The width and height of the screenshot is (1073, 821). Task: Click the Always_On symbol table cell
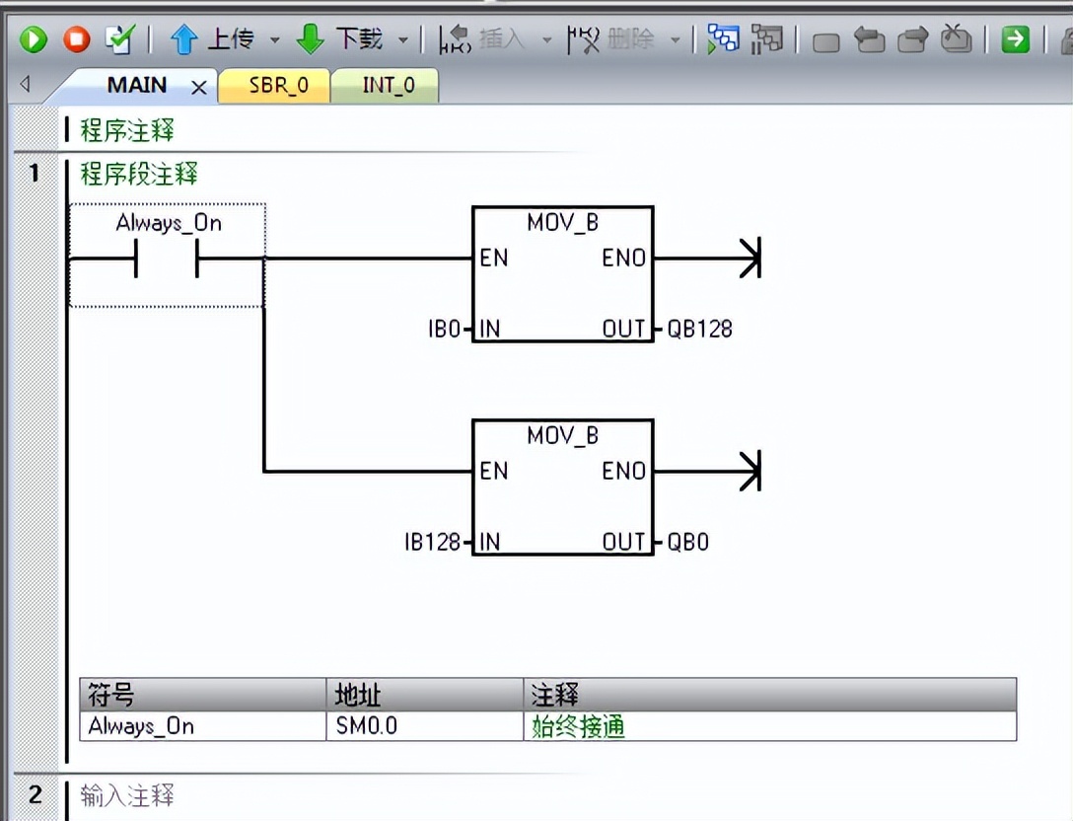[202, 726]
